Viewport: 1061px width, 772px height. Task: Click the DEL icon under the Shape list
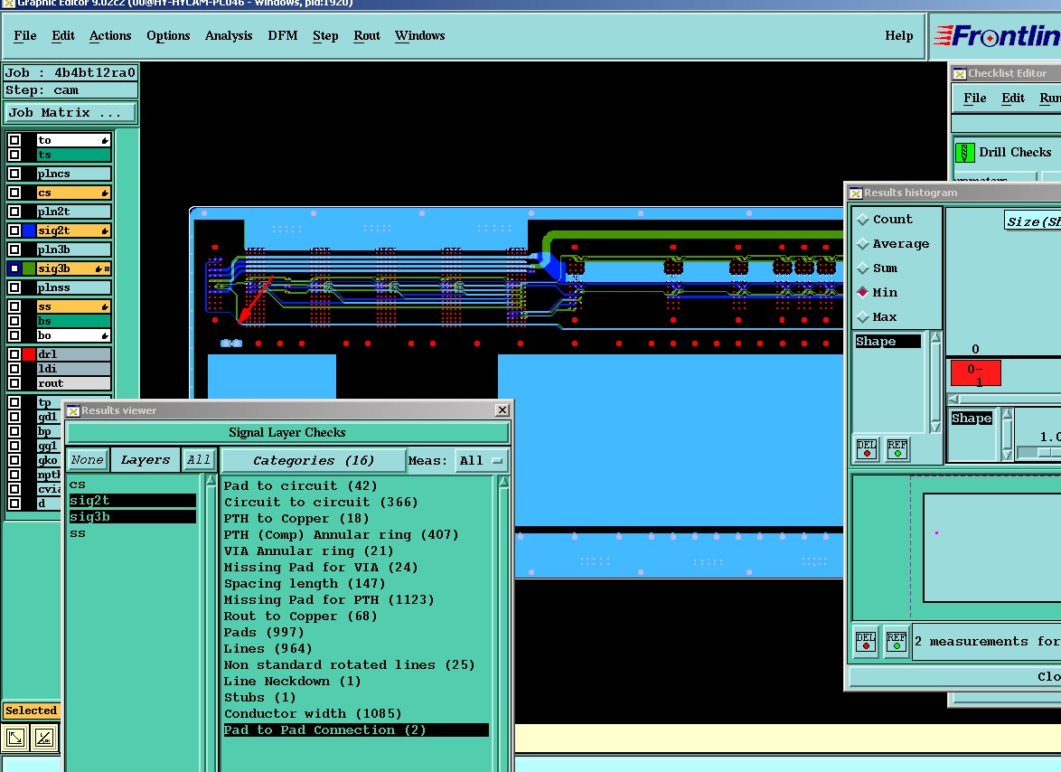867,448
